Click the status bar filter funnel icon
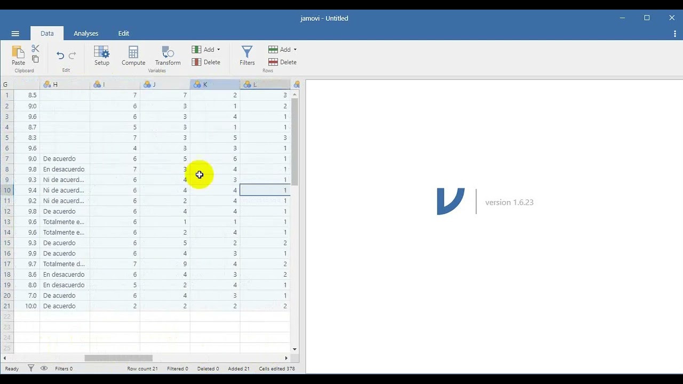The width and height of the screenshot is (683, 384). (31, 368)
